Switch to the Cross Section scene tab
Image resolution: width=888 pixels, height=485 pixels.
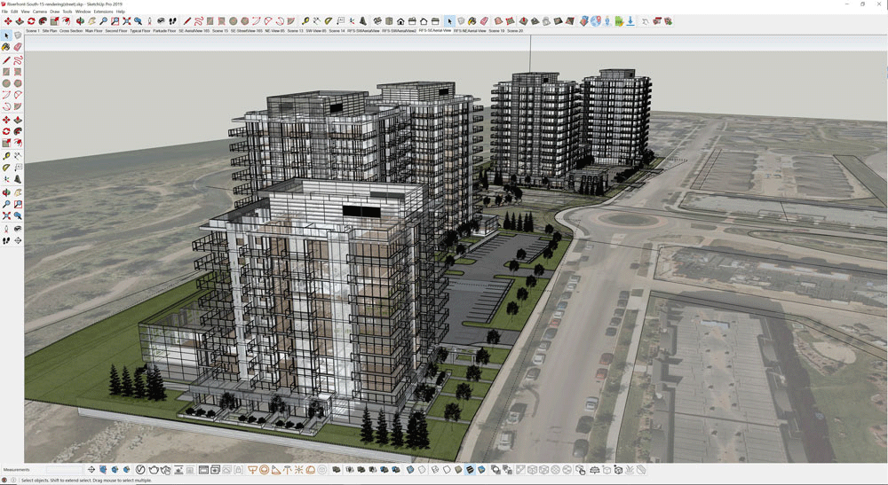[x=71, y=30]
